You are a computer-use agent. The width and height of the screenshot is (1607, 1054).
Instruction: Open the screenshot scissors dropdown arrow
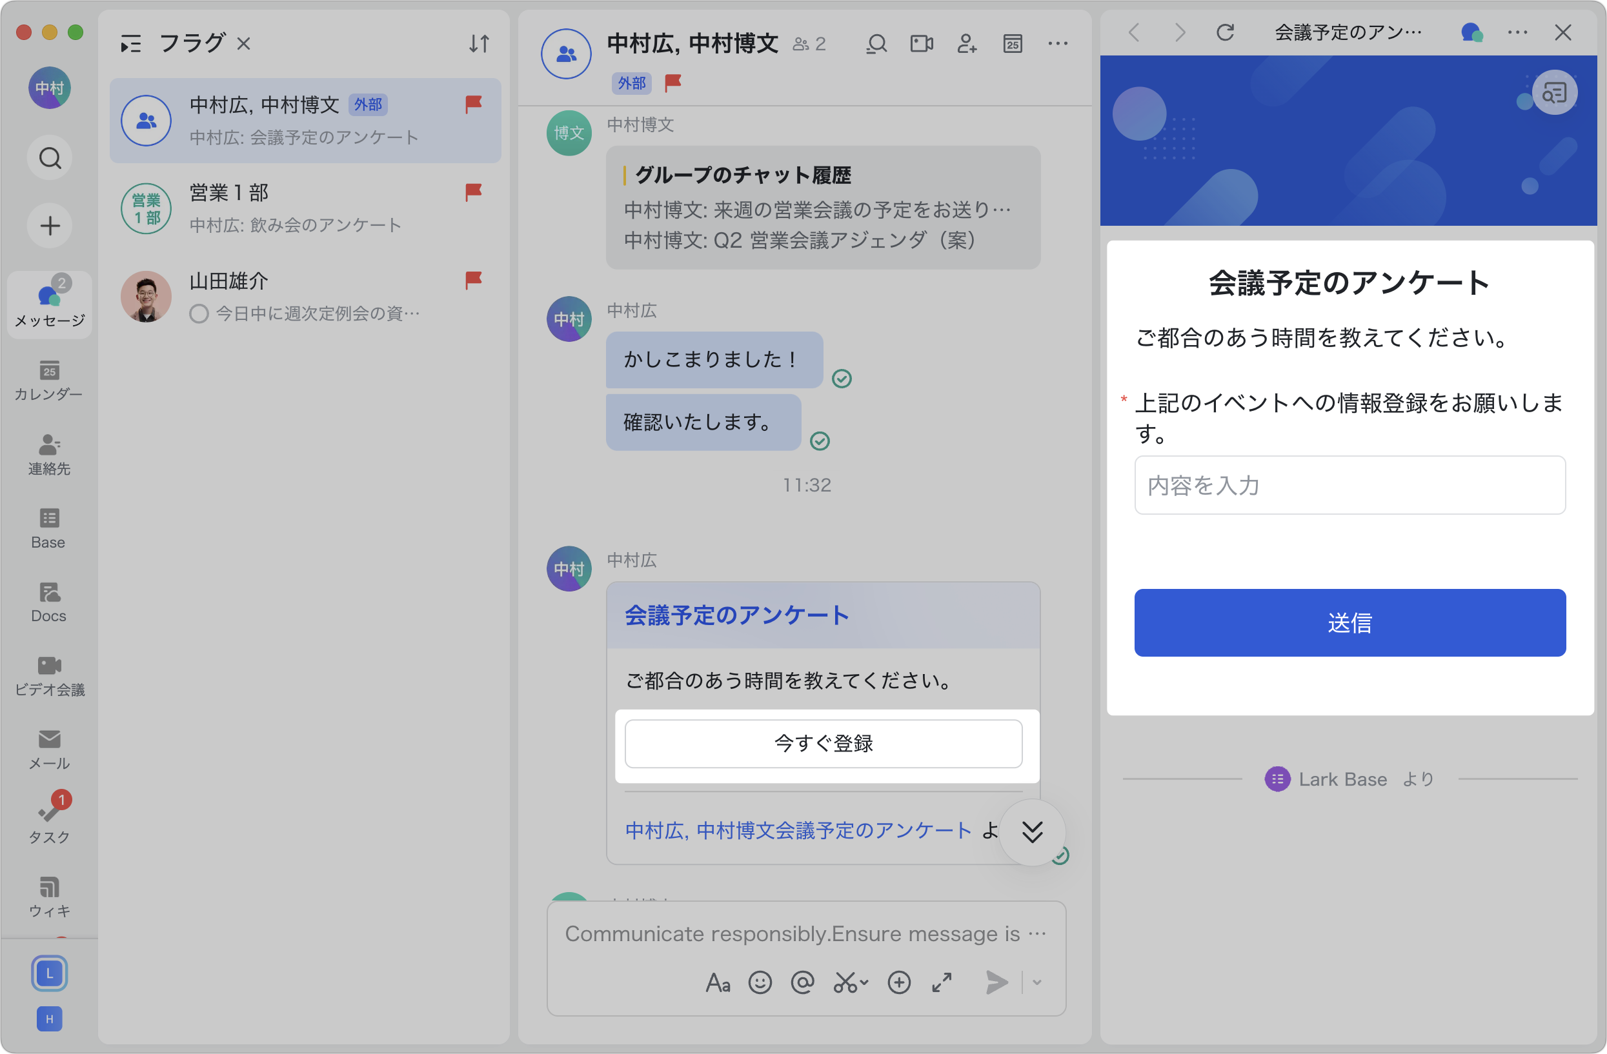[864, 982]
